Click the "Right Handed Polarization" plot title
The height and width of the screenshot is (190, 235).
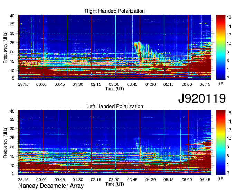pos(115,11)
